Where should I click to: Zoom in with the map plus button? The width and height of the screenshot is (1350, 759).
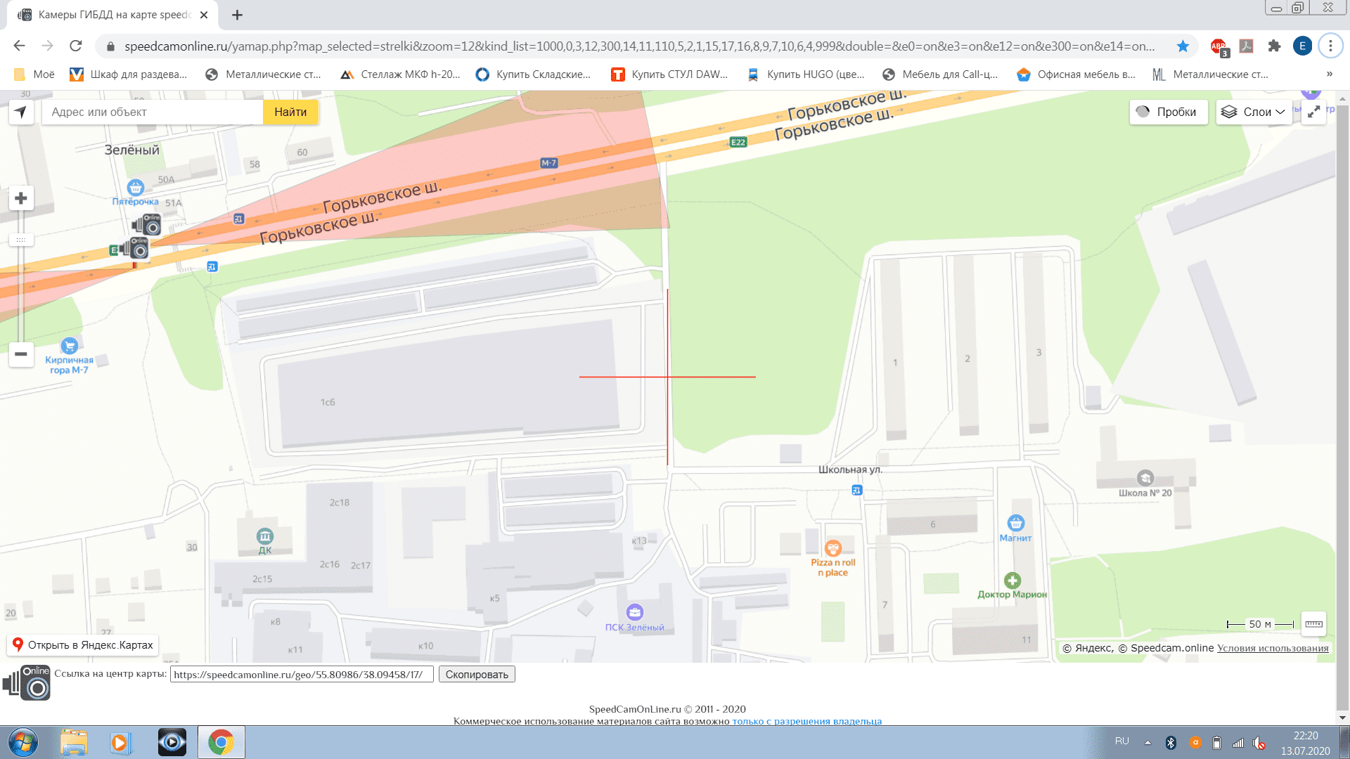[x=21, y=199]
